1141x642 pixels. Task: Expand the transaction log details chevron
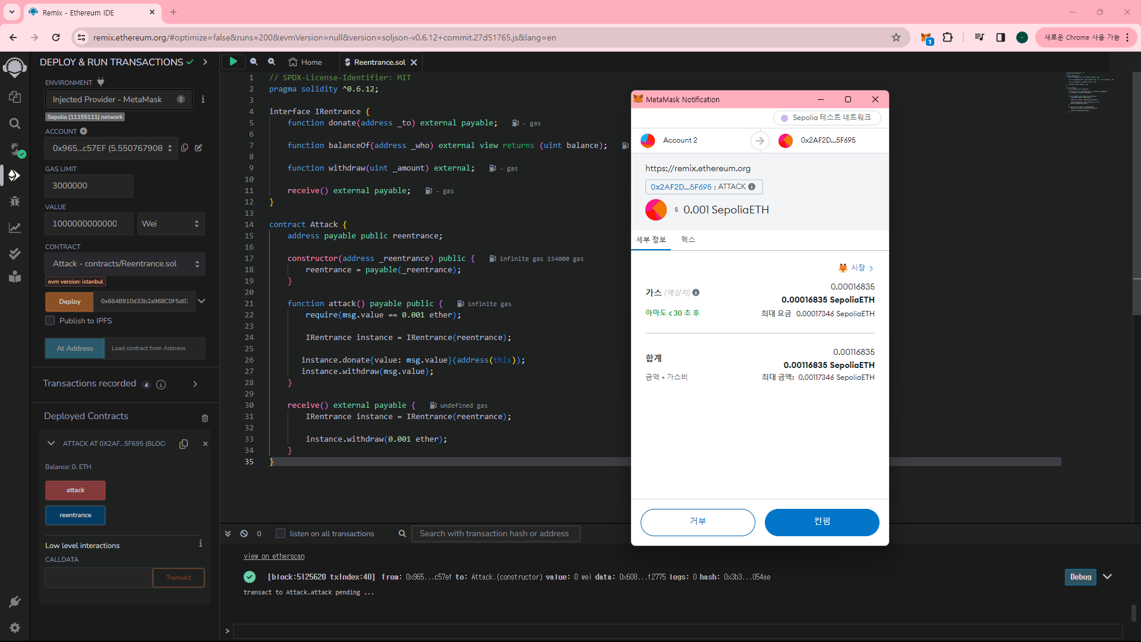click(x=1107, y=577)
